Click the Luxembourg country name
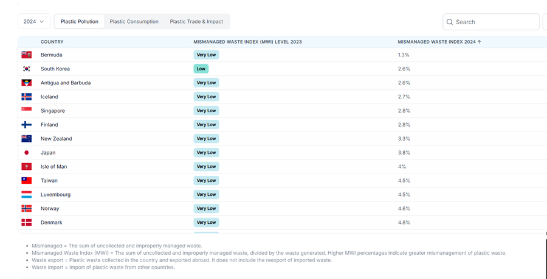 pos(55,194)
